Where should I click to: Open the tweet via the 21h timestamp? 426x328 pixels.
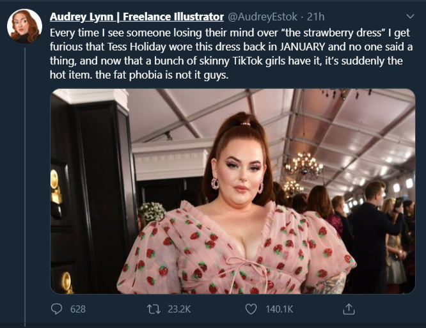[316, 17]
